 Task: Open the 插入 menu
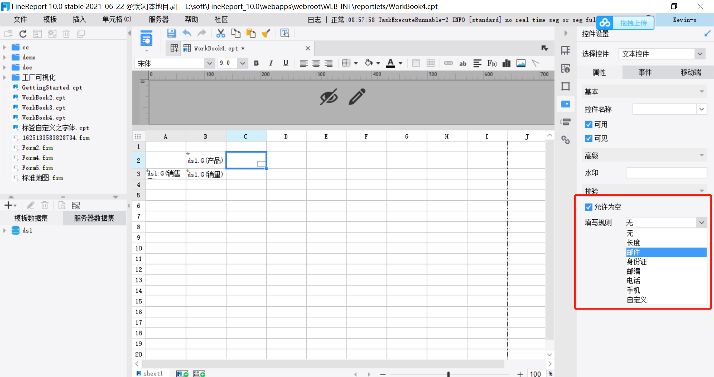(79, 19)
